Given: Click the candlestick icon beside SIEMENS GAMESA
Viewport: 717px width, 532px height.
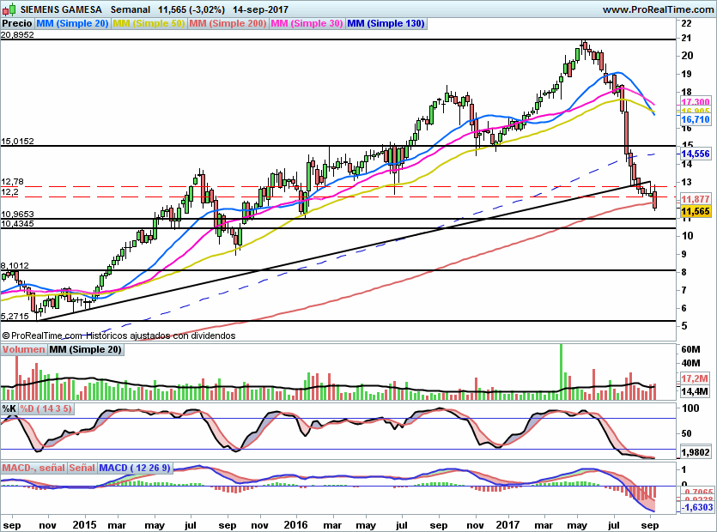Looking at the screenshot, I should point(10,9).
